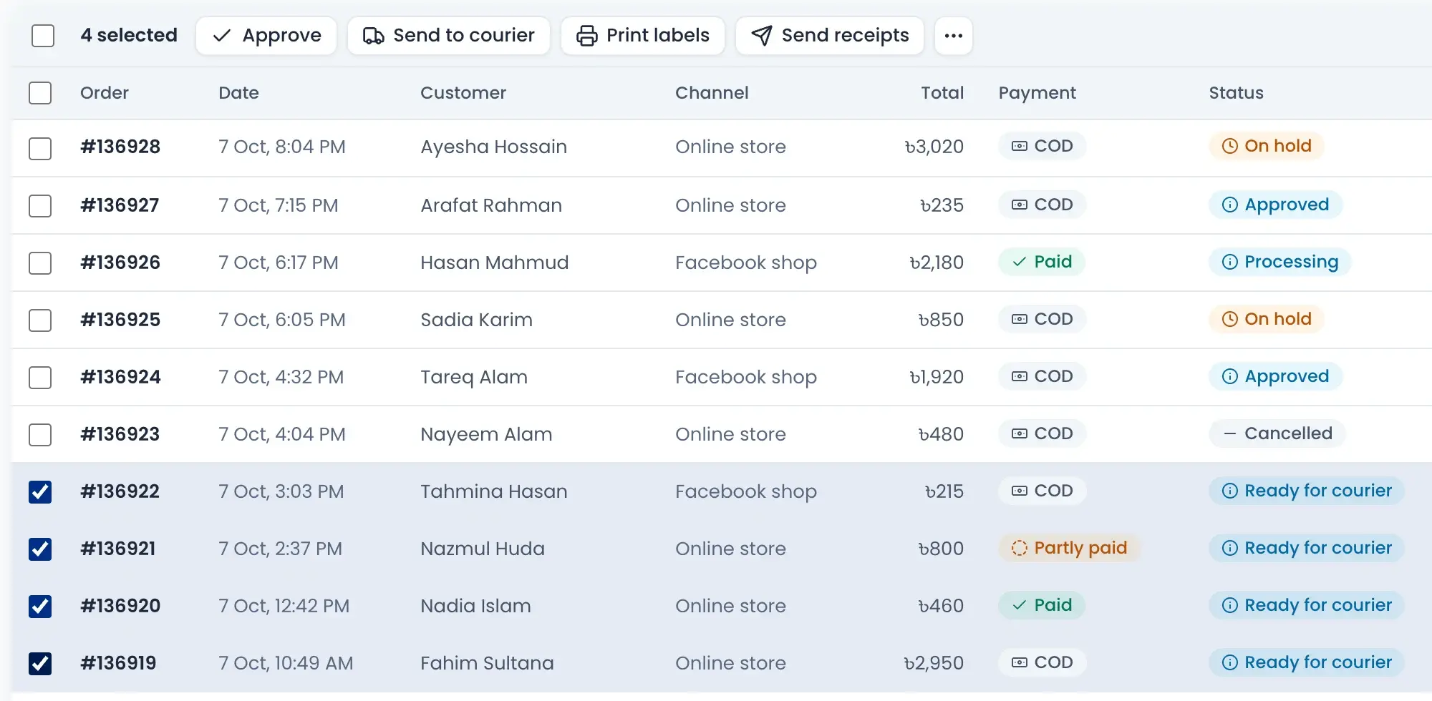Uncheck order #136921 checkbox
The height and width of the screenshot is (701, 1432).
point(40,549)
